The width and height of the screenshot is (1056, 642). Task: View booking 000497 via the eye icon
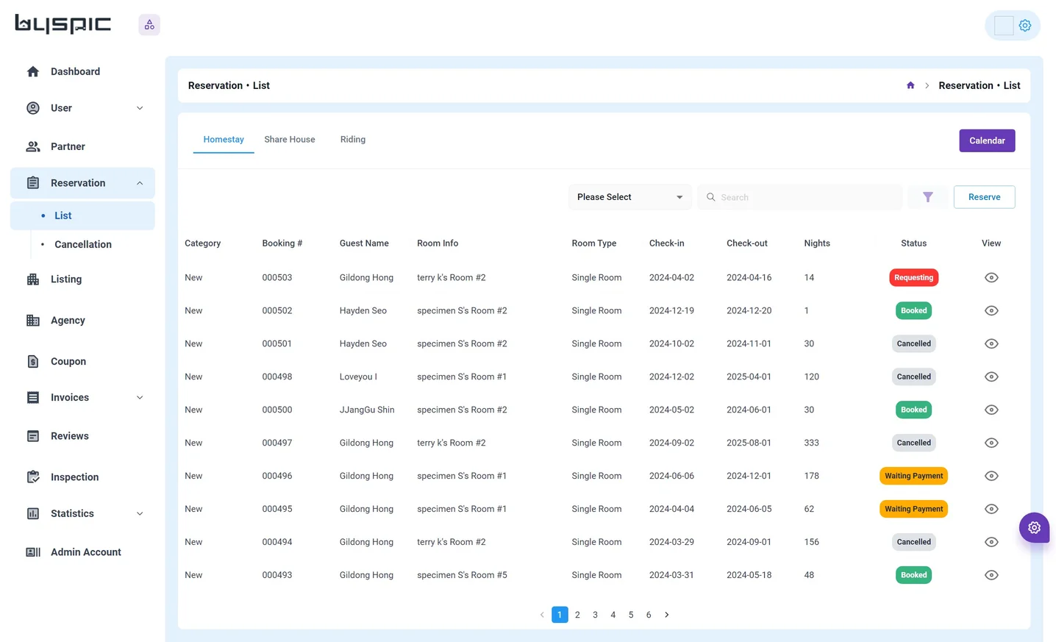(x=991, y=443)
